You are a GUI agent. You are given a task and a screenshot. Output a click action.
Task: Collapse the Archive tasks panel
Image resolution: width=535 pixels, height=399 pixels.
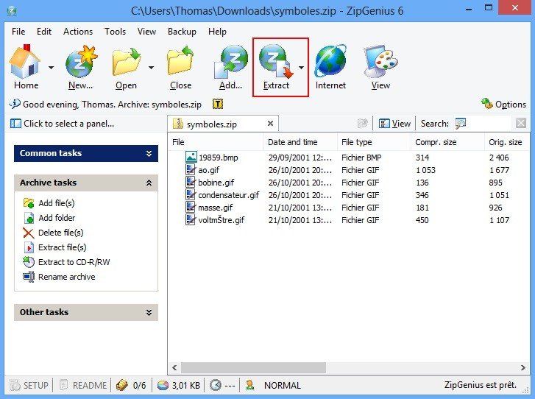(x=149, y=183)
